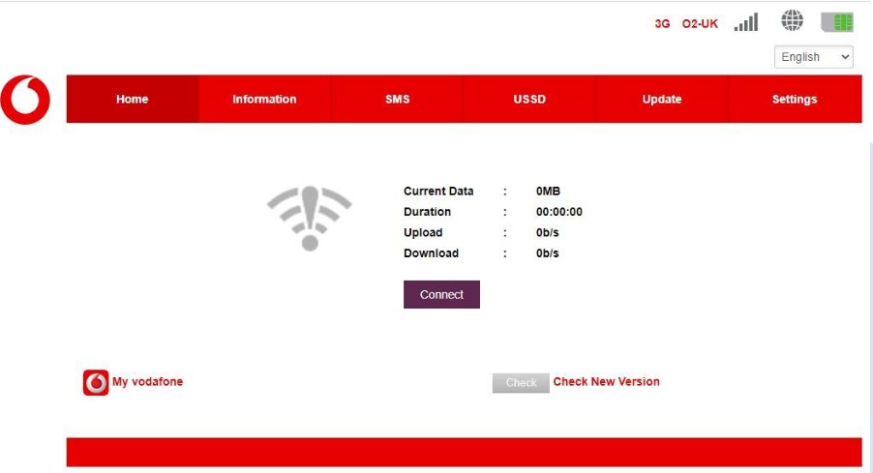873x473 pixels.
Task: Go to the SMS tab
Action: (x=397, y=100)
